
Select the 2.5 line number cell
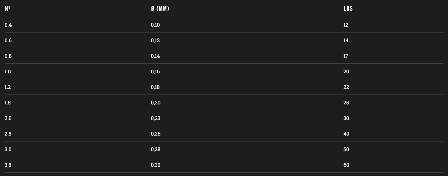coord(8,134)
